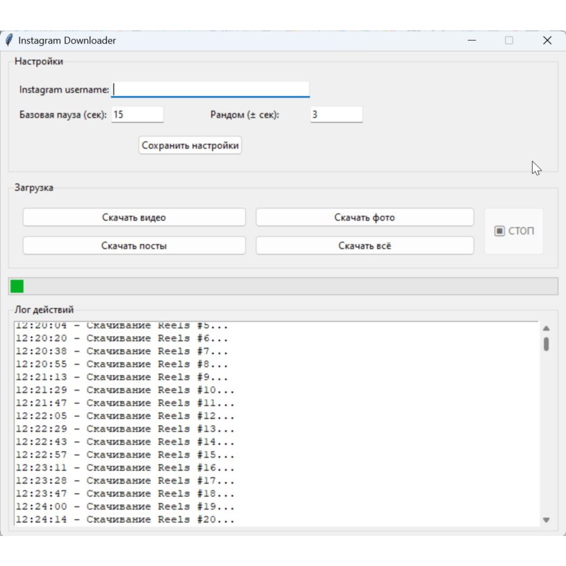Click the Reels #6 log line
This screenshot has height=566, width=566.
122,338
